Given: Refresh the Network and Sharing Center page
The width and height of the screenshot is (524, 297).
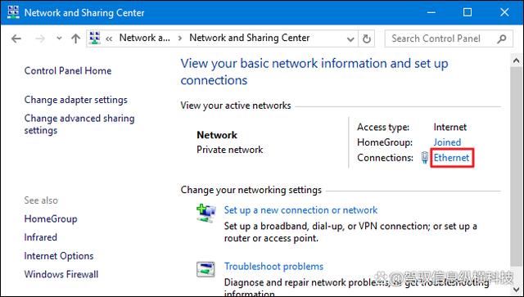Looking at the screenshot, I should [x=367, y=38].
